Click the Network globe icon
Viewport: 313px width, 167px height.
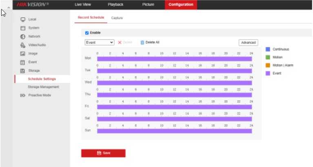[23, 37]
